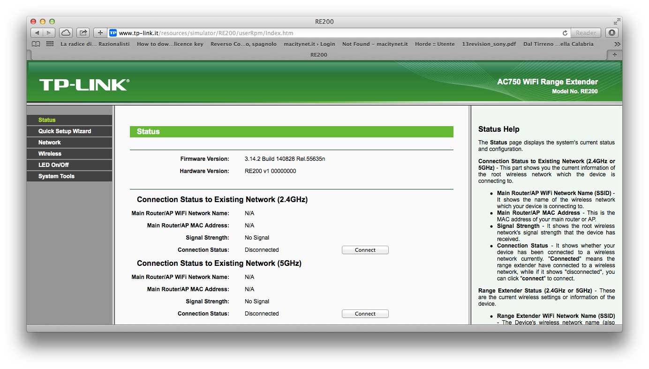This screenshot has height=369, width=649.
Task: Open the System Tools menu
Action: [69, 176]
